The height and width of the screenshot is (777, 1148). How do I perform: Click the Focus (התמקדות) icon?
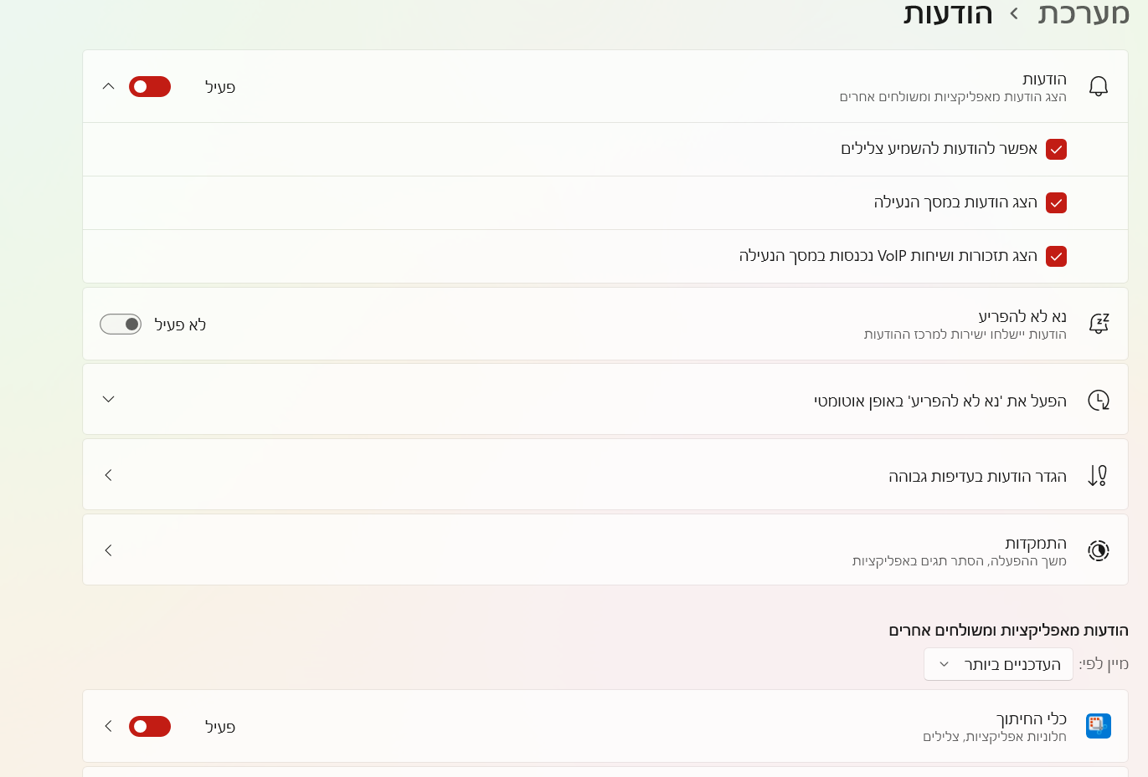click(x=1098, y=550)
